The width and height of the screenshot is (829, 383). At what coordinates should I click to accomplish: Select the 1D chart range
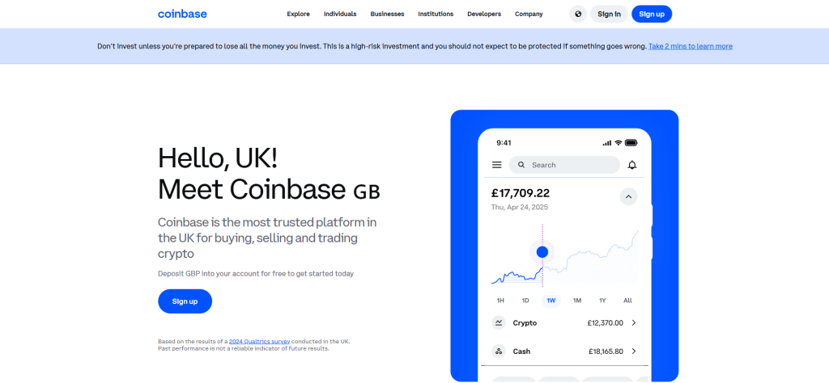tap(525, 300)
